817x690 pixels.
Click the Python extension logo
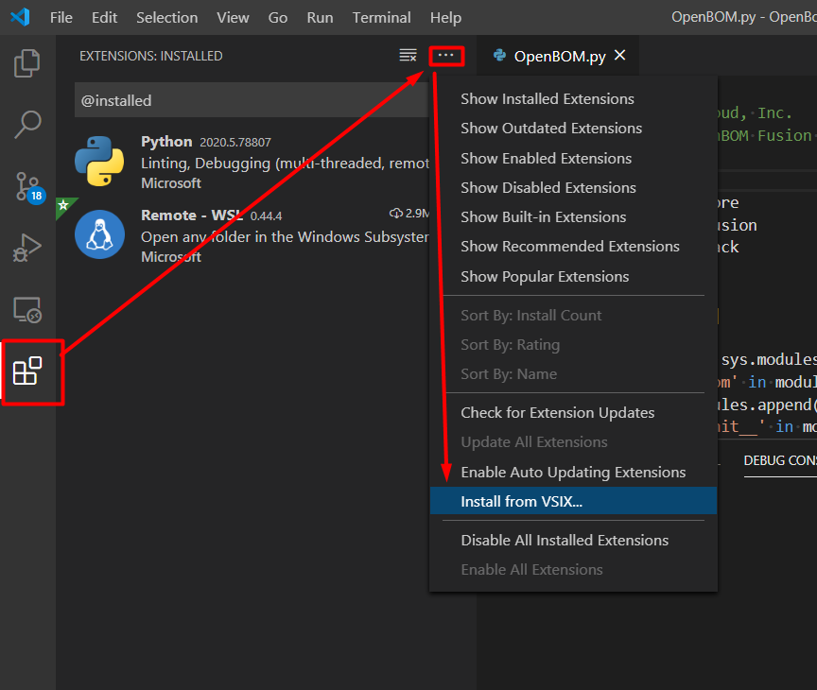[104, 161]
